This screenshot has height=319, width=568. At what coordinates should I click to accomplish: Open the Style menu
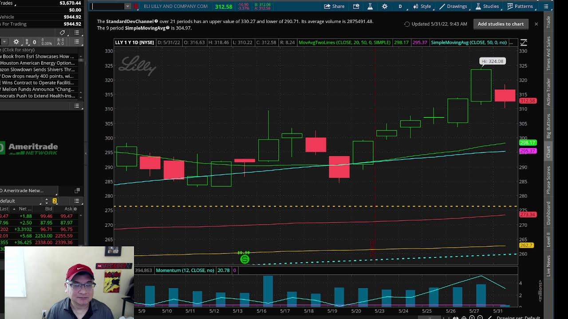click(422, 6)
